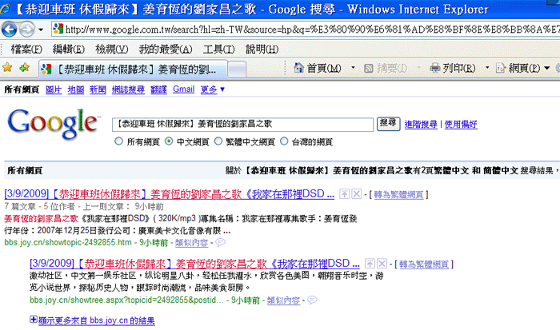
Task: Open the 使用偏好 link
Action: tap(461, 124)
